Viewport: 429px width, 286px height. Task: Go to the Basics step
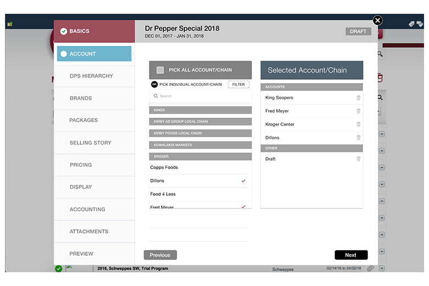(x=95, y=31)
